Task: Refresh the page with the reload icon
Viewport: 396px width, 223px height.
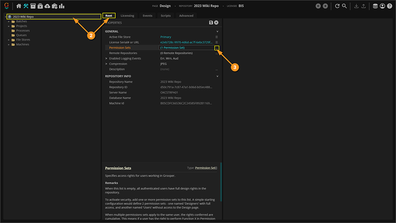Action: [x=337, y=6]
